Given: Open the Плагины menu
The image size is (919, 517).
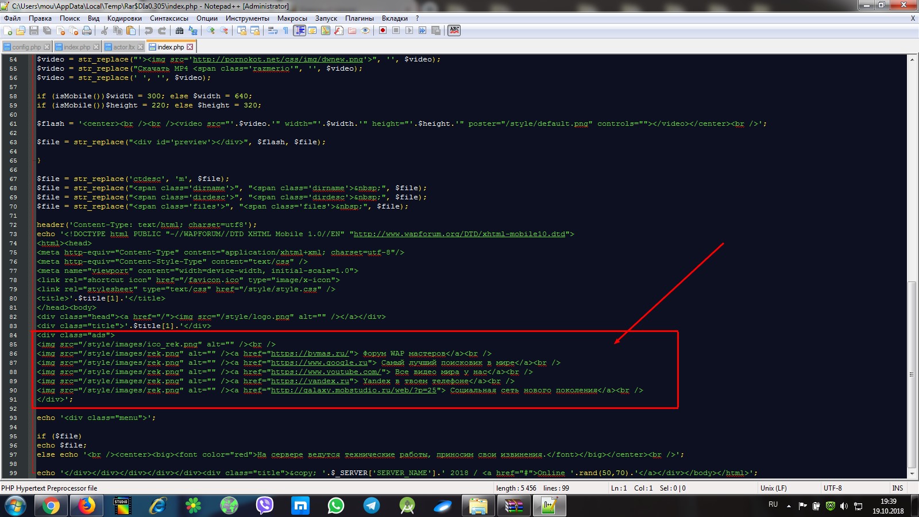Looking at the screenshot, I should (x=360, y=18).
